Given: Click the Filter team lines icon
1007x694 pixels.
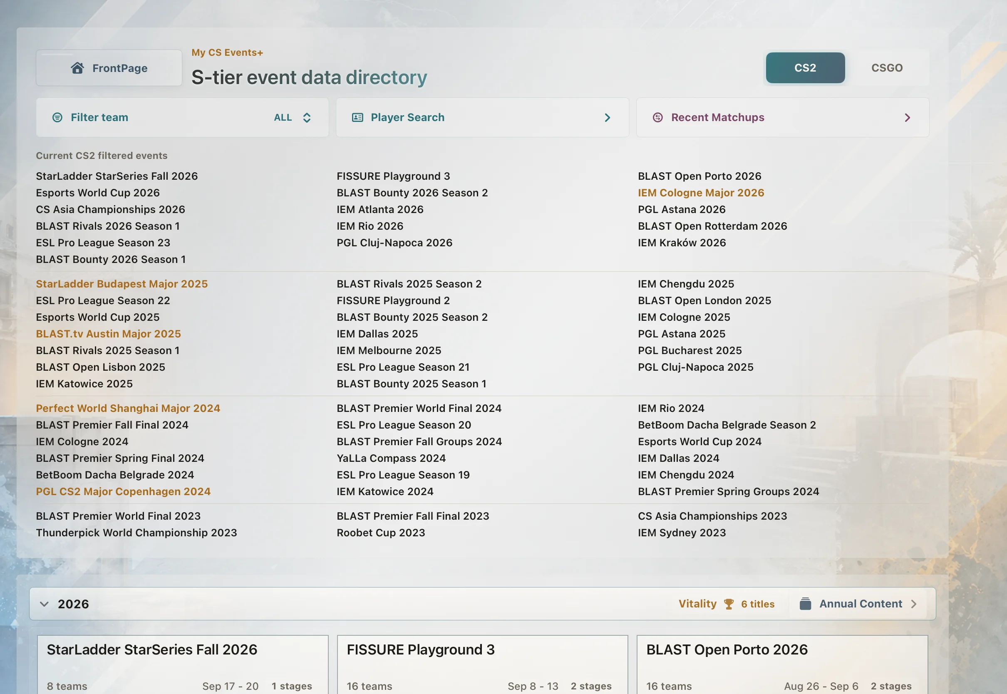Looking at the screenshot, I should point(57,117).
